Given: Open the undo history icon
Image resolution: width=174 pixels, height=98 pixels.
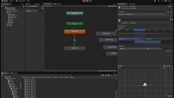Looking at the screenshot, I should click(x=159, y=1).
